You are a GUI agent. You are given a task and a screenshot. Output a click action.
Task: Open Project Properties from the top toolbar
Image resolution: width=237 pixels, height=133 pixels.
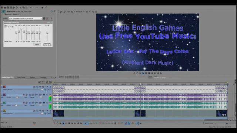[17, 7]
